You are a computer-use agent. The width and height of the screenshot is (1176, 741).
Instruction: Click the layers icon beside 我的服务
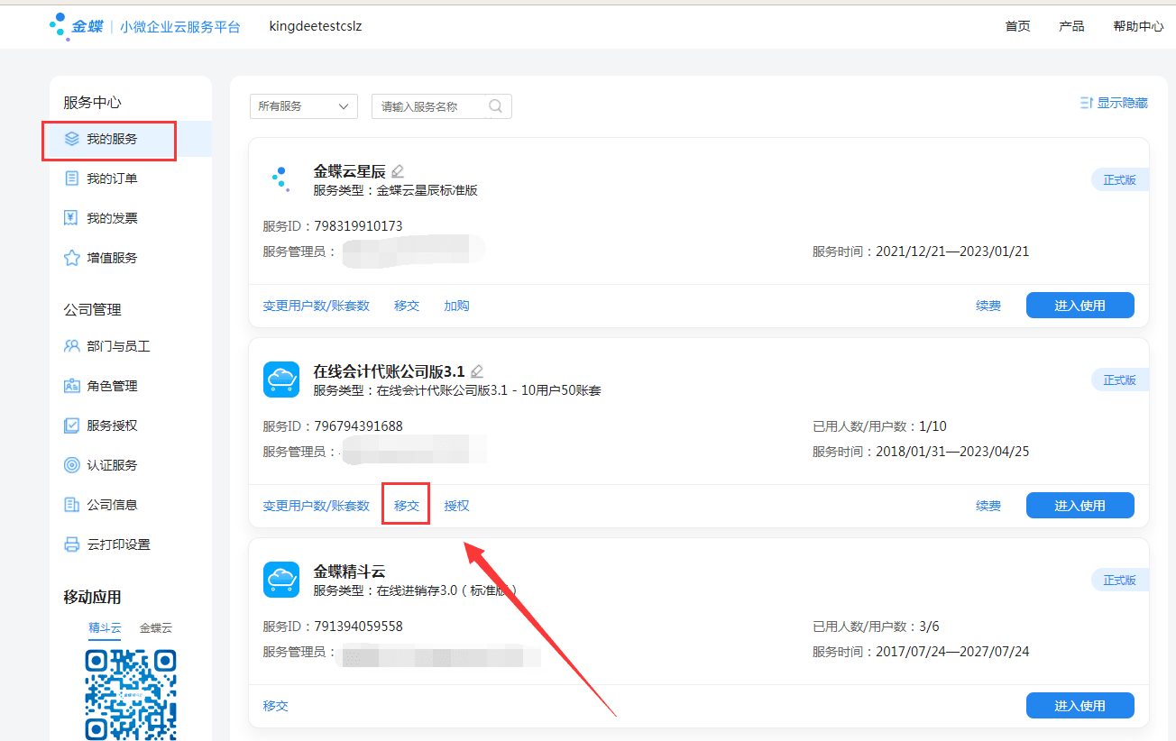click(x=72, y=139)
